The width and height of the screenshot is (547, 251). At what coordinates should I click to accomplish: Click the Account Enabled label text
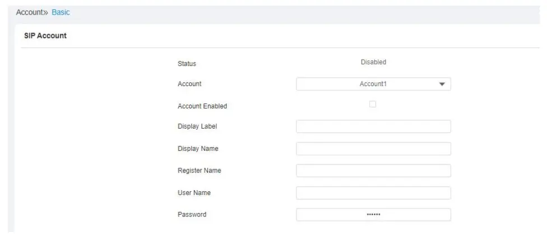(202, 106)
